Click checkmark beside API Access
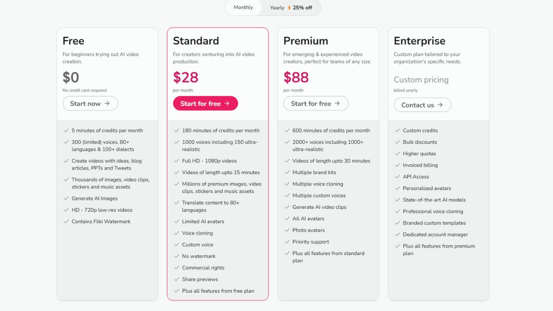This screenshot has height=311, width=553. pyautogui.click(x=398, y=177)
